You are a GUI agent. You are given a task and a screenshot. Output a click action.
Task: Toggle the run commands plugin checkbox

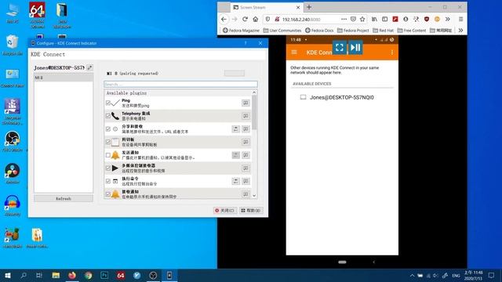coord(108,181)
